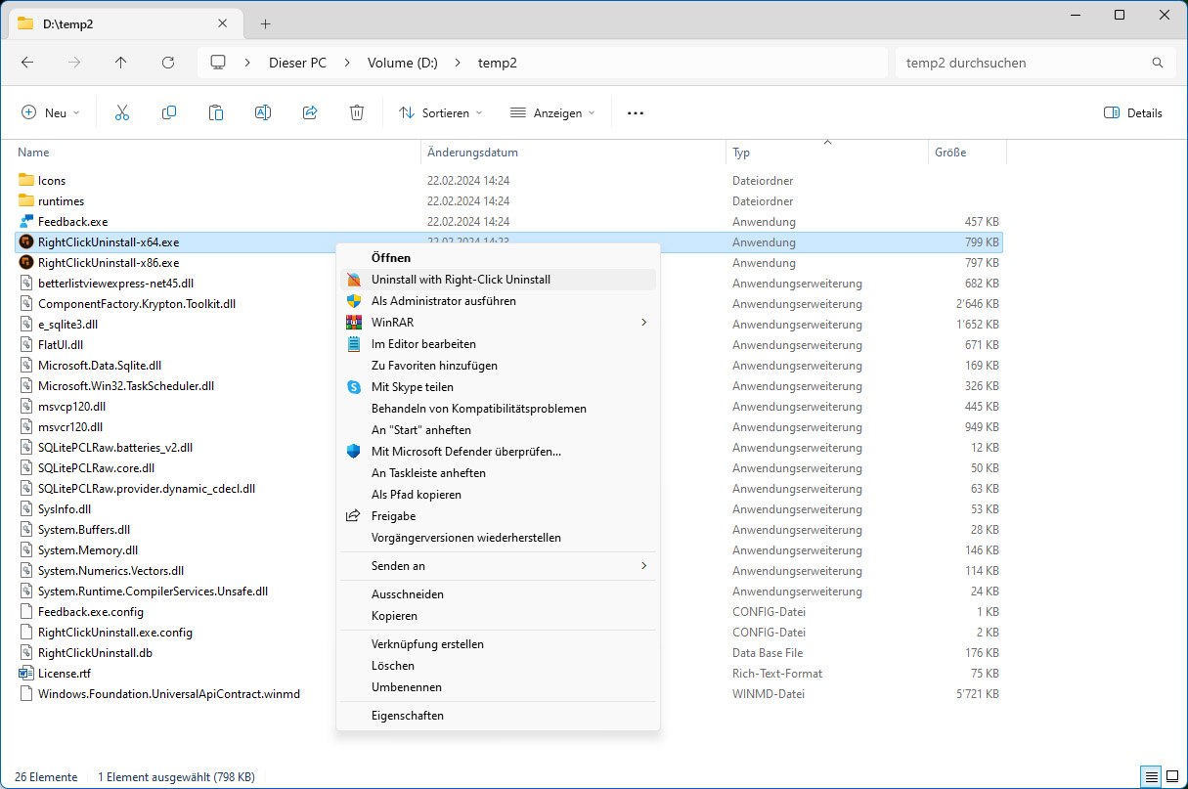1188x789 pixels.
Task: Choose Löschen from context menu
Action: click(498, 666)
